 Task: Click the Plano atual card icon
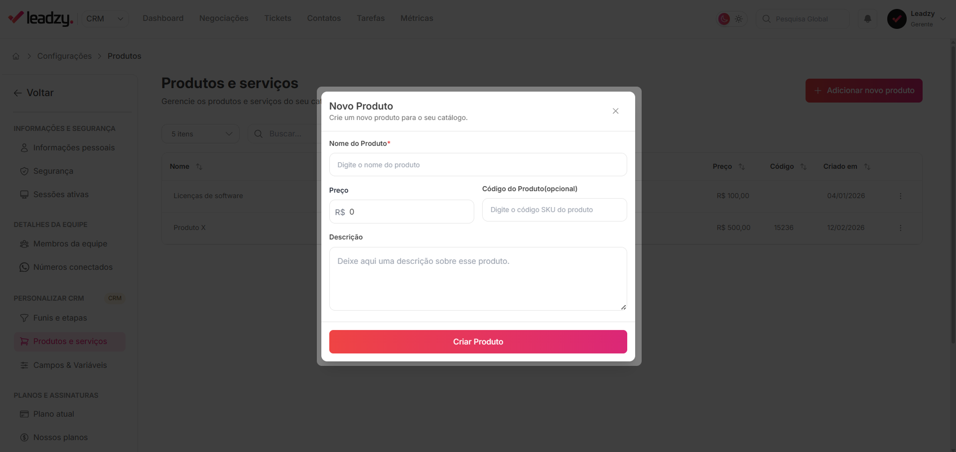coord(24,414)
